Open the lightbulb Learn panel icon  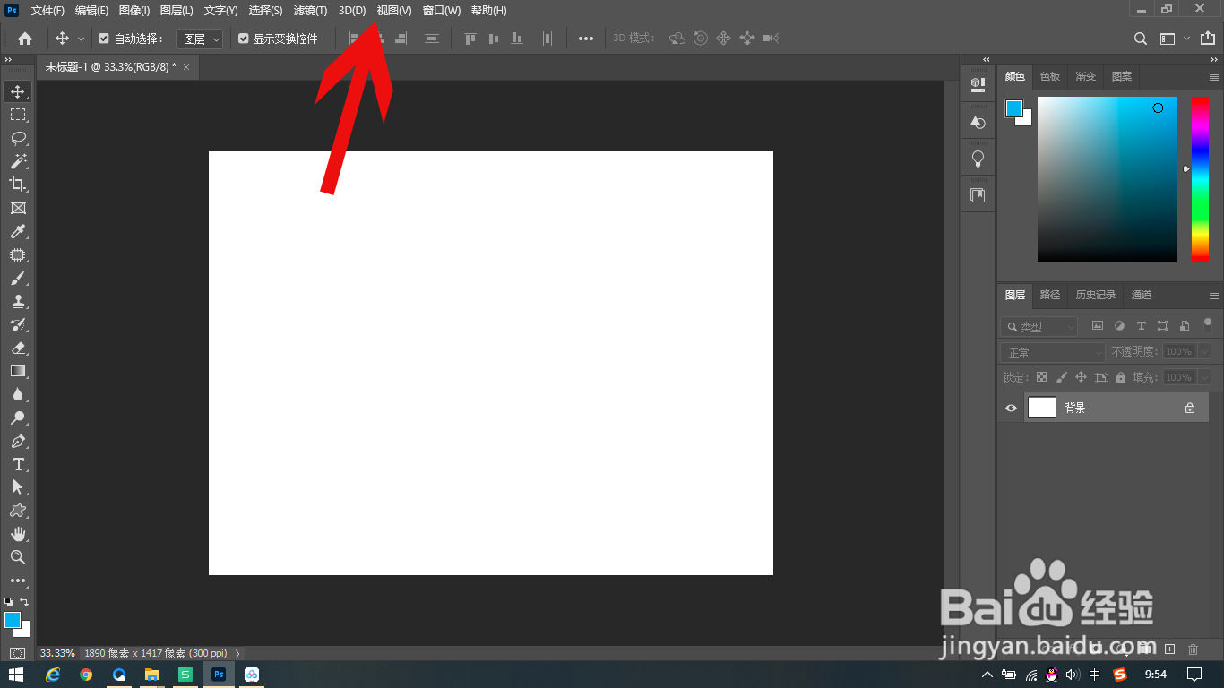(978, 159)
